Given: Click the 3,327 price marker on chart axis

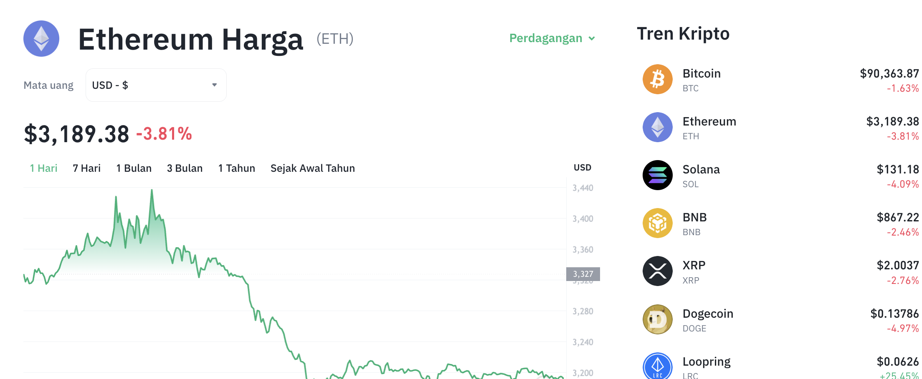Looking at the screenshot, I should pyautogui.click(x=583, y=274).
